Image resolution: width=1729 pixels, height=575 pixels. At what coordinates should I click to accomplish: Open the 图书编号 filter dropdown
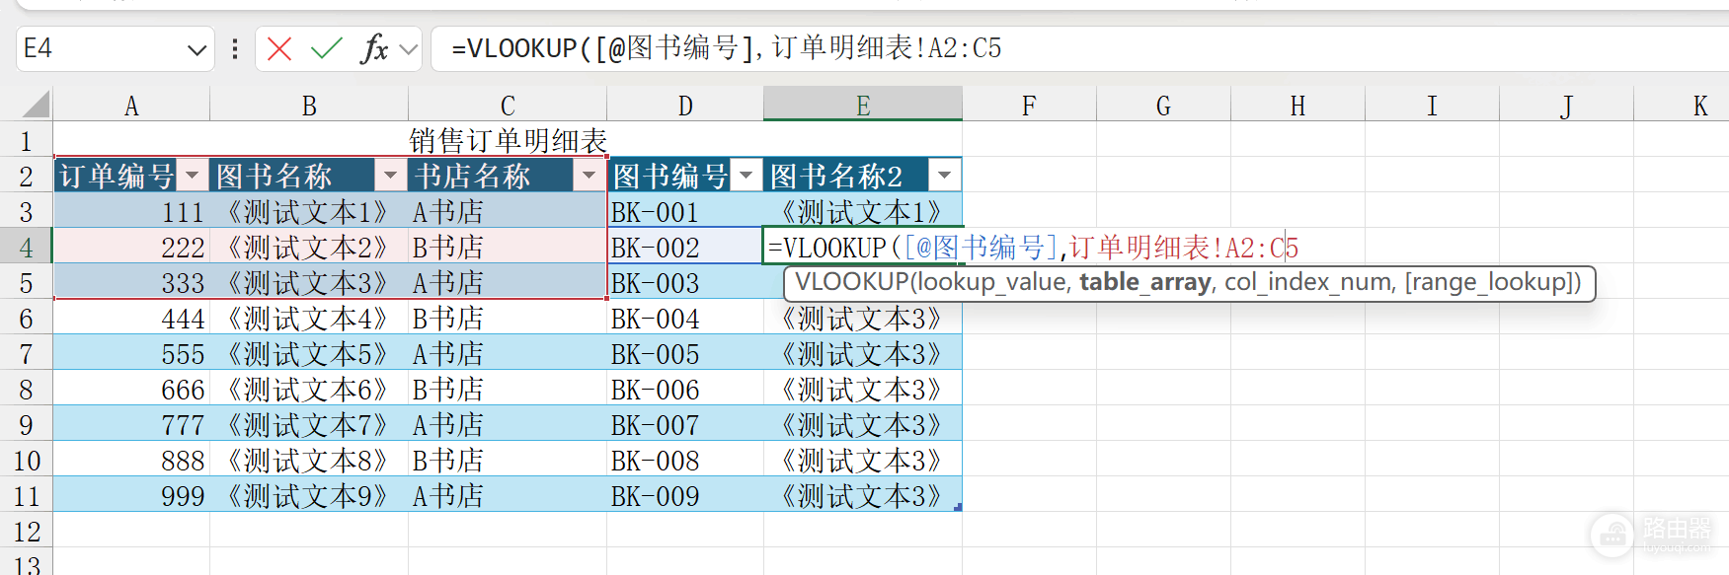(x=747, y=176)
